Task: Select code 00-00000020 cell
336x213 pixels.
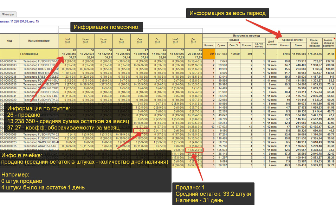Action: (9, 100)
